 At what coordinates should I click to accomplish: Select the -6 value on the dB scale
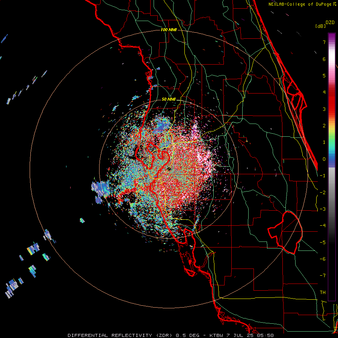coord(323,259)
